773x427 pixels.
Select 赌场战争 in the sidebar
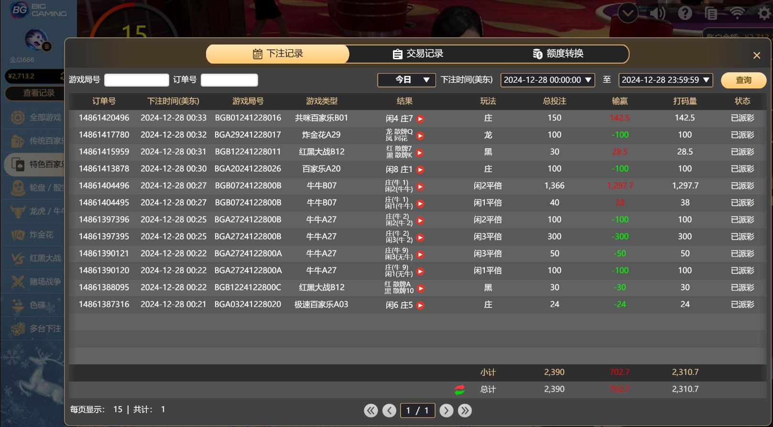33,281
